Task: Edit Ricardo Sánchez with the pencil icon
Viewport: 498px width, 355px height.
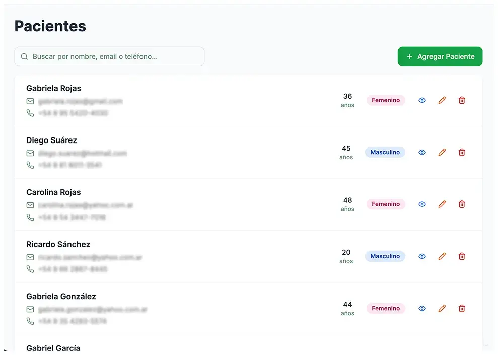Action: [442, 256]
